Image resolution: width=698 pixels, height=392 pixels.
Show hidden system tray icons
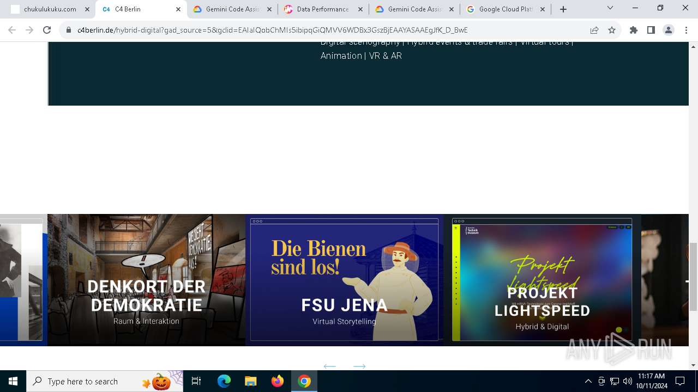coord(588,381)
